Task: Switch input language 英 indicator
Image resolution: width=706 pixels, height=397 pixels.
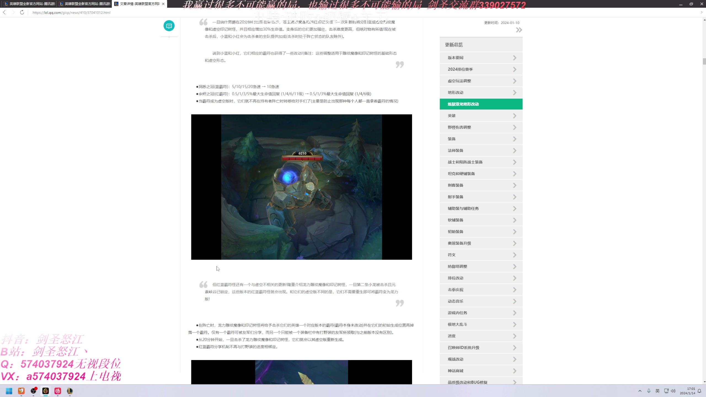Action: point(657,391)
